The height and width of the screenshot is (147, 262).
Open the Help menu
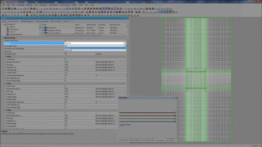92,5
